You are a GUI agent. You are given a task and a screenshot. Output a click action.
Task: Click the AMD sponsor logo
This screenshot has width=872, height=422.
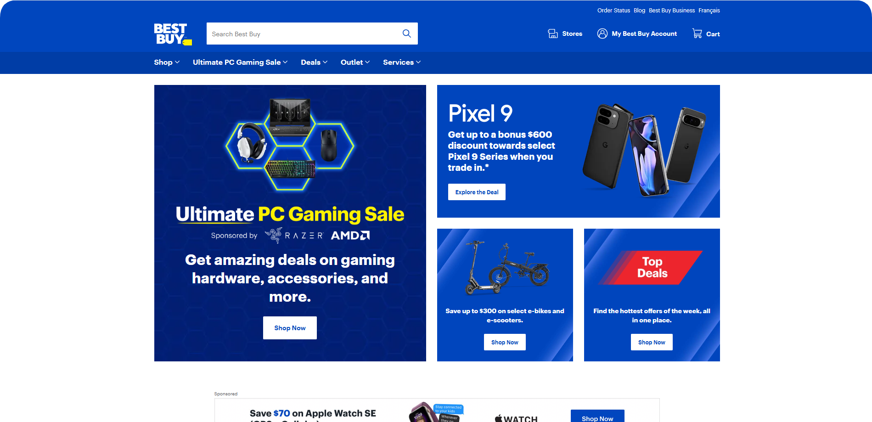pyautogui.click(x=350, y=236)
